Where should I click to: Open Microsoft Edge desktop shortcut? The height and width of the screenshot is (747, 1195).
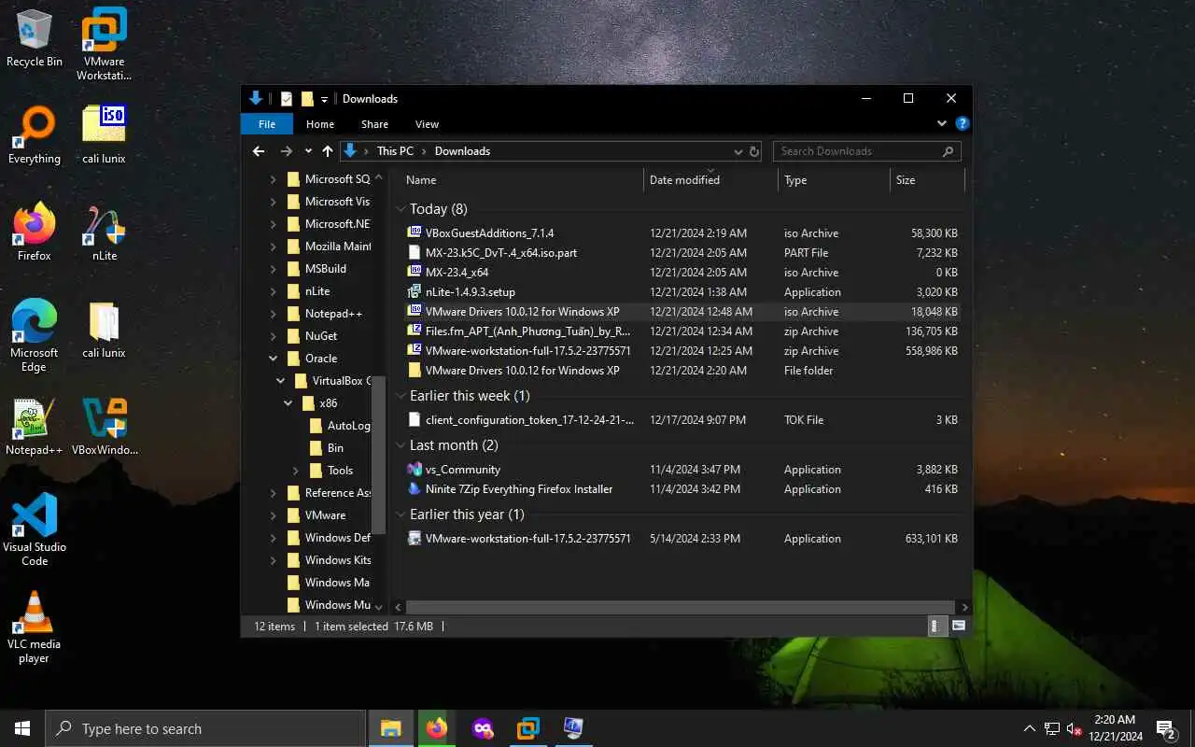click(x=35, y=336)
